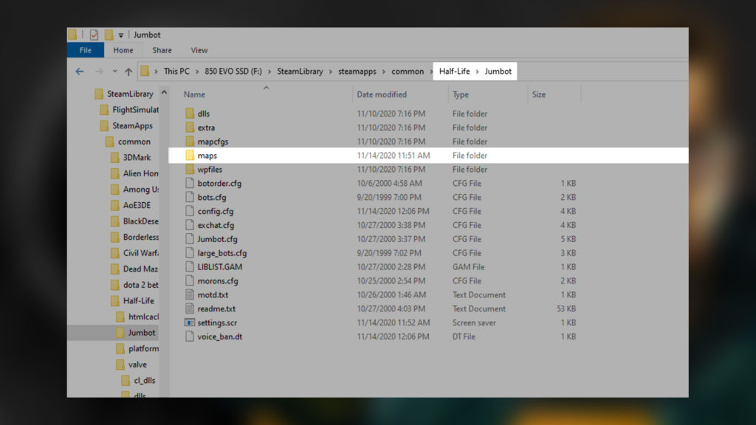The height and width of the screenshot is (425, 756).
Task: Select 3DMark in the navigation tree
Action: pyautogui.click(x=137, y=158)
